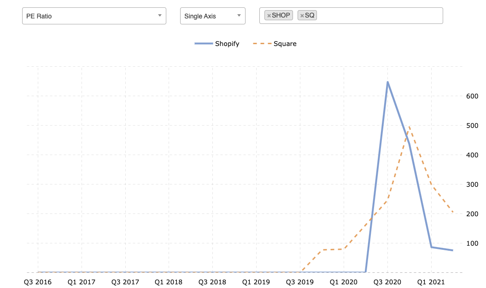Click the Q1 2017 axis label
This screenshot has width=486, height=288.
tap(82, 282)
